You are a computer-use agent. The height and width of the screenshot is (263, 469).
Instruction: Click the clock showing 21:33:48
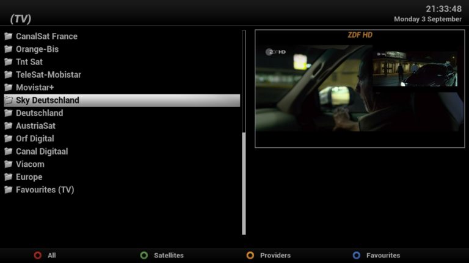click(443, 9)
